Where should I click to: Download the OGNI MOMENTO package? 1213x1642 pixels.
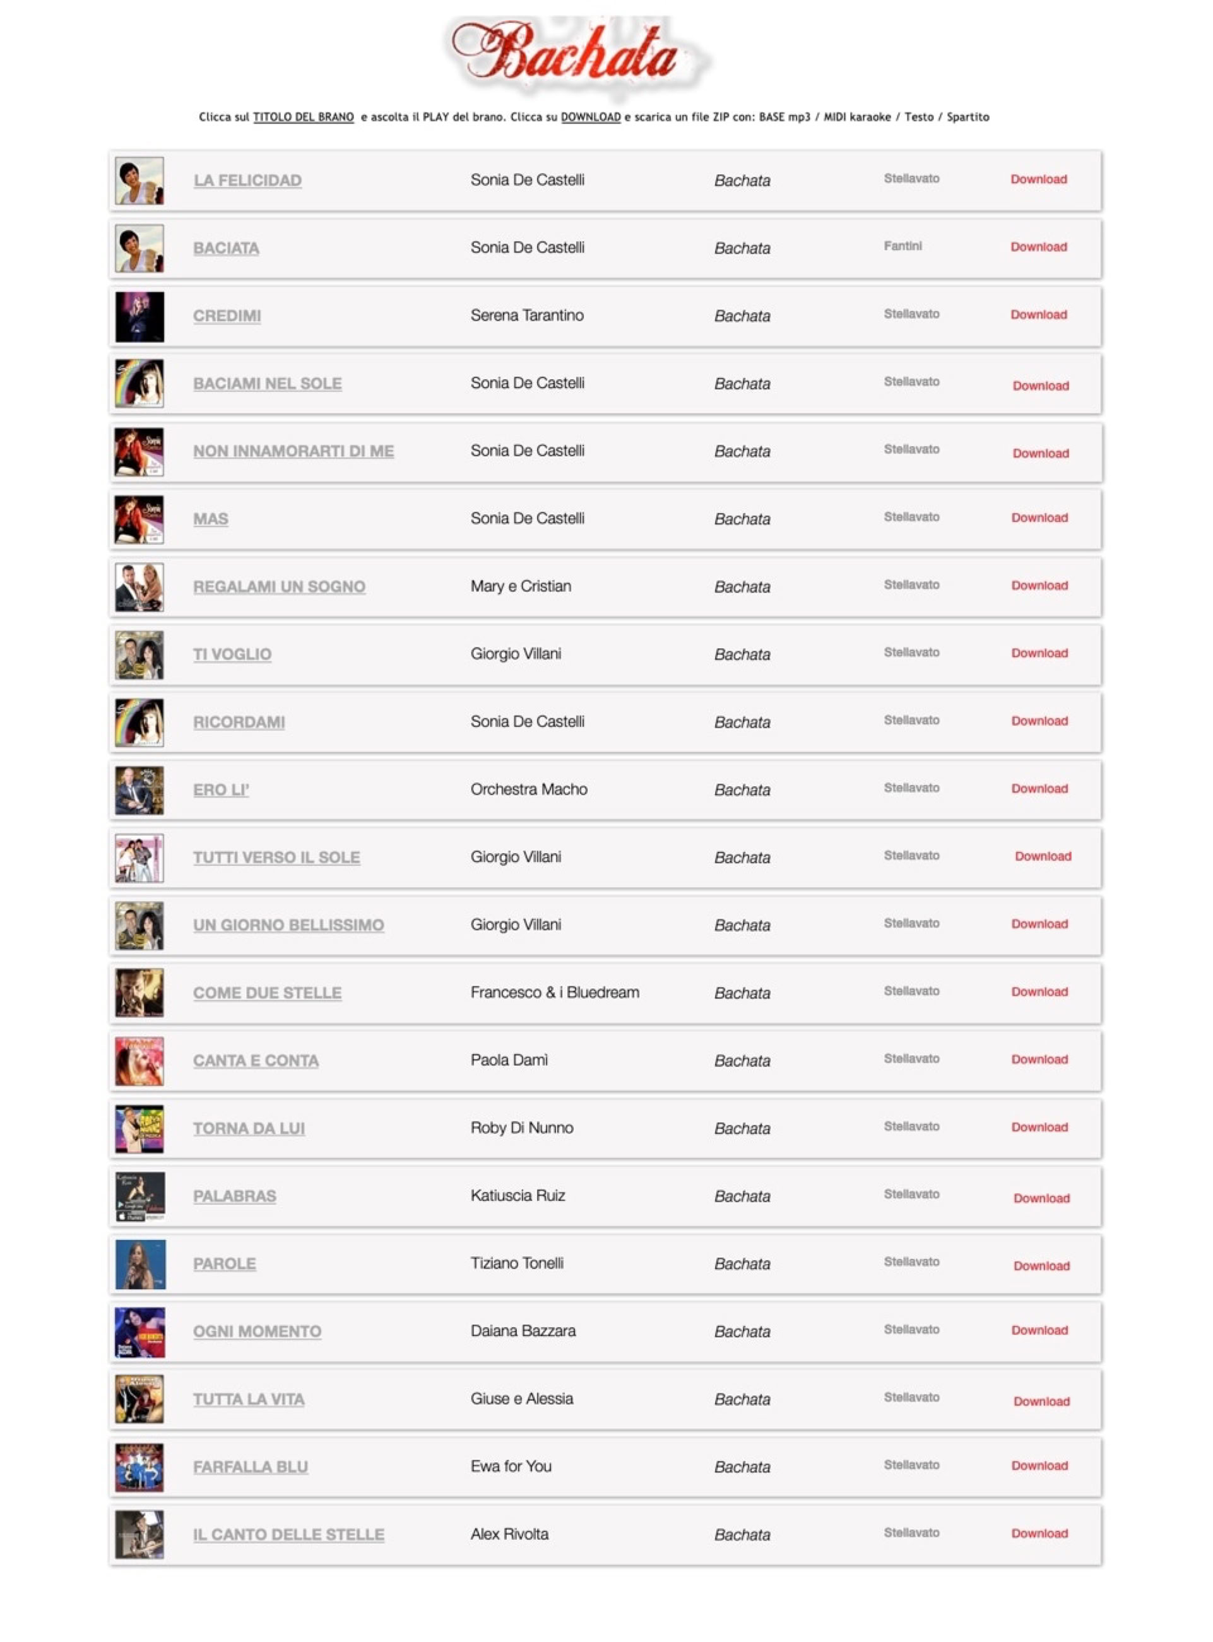(x=1039, y=1330)
